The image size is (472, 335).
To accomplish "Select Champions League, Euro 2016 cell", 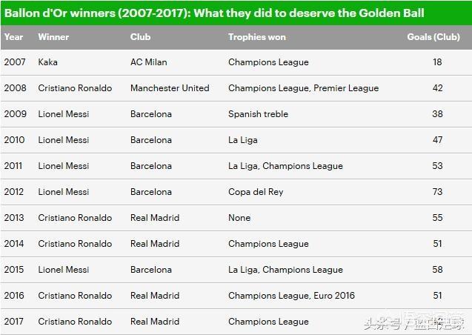I will point(291,296).
